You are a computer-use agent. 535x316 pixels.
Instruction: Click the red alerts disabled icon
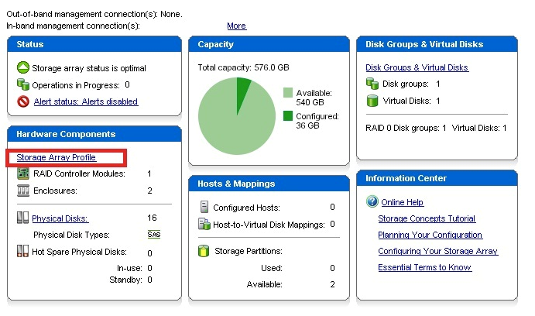click(x=23, y=101)
